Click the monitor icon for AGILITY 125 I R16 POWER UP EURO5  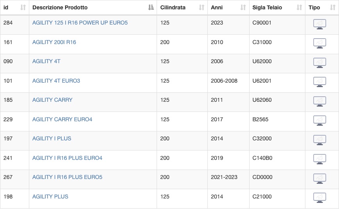(319, 24)
